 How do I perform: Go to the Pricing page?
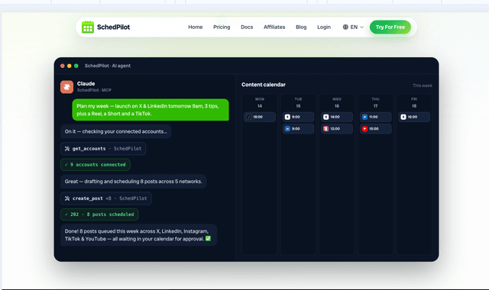pos(222,27)
